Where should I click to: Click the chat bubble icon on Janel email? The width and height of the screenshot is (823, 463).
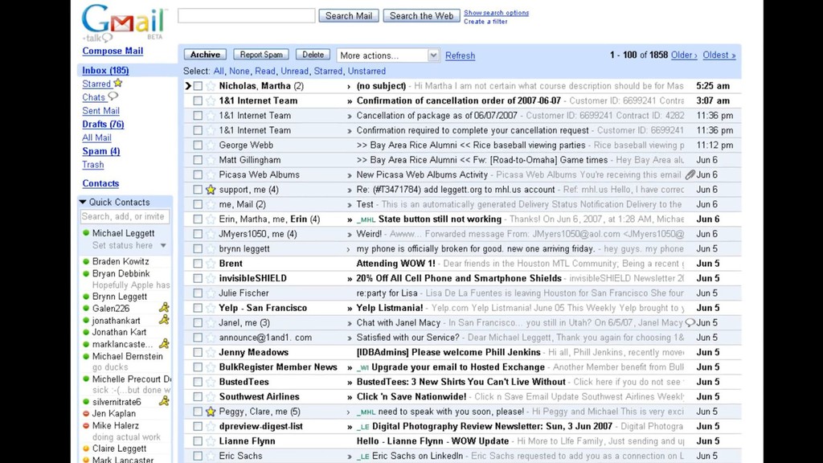click(x=690, y=323)
